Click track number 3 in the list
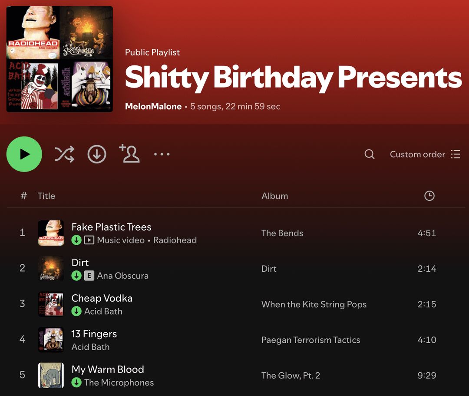 pos(23,303)
